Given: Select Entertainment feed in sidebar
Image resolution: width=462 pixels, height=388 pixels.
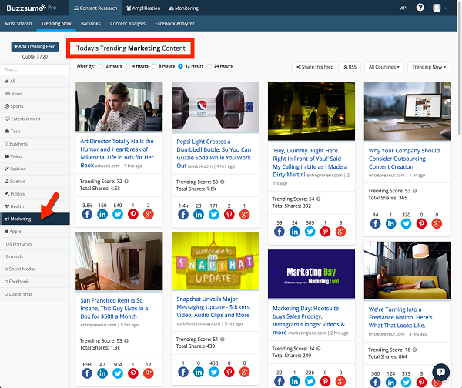Looking at the screenshot, I should [x=35, y=119].
